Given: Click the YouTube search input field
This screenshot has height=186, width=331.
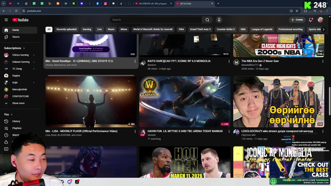Looking at the screenshot, I should (156, 20).
